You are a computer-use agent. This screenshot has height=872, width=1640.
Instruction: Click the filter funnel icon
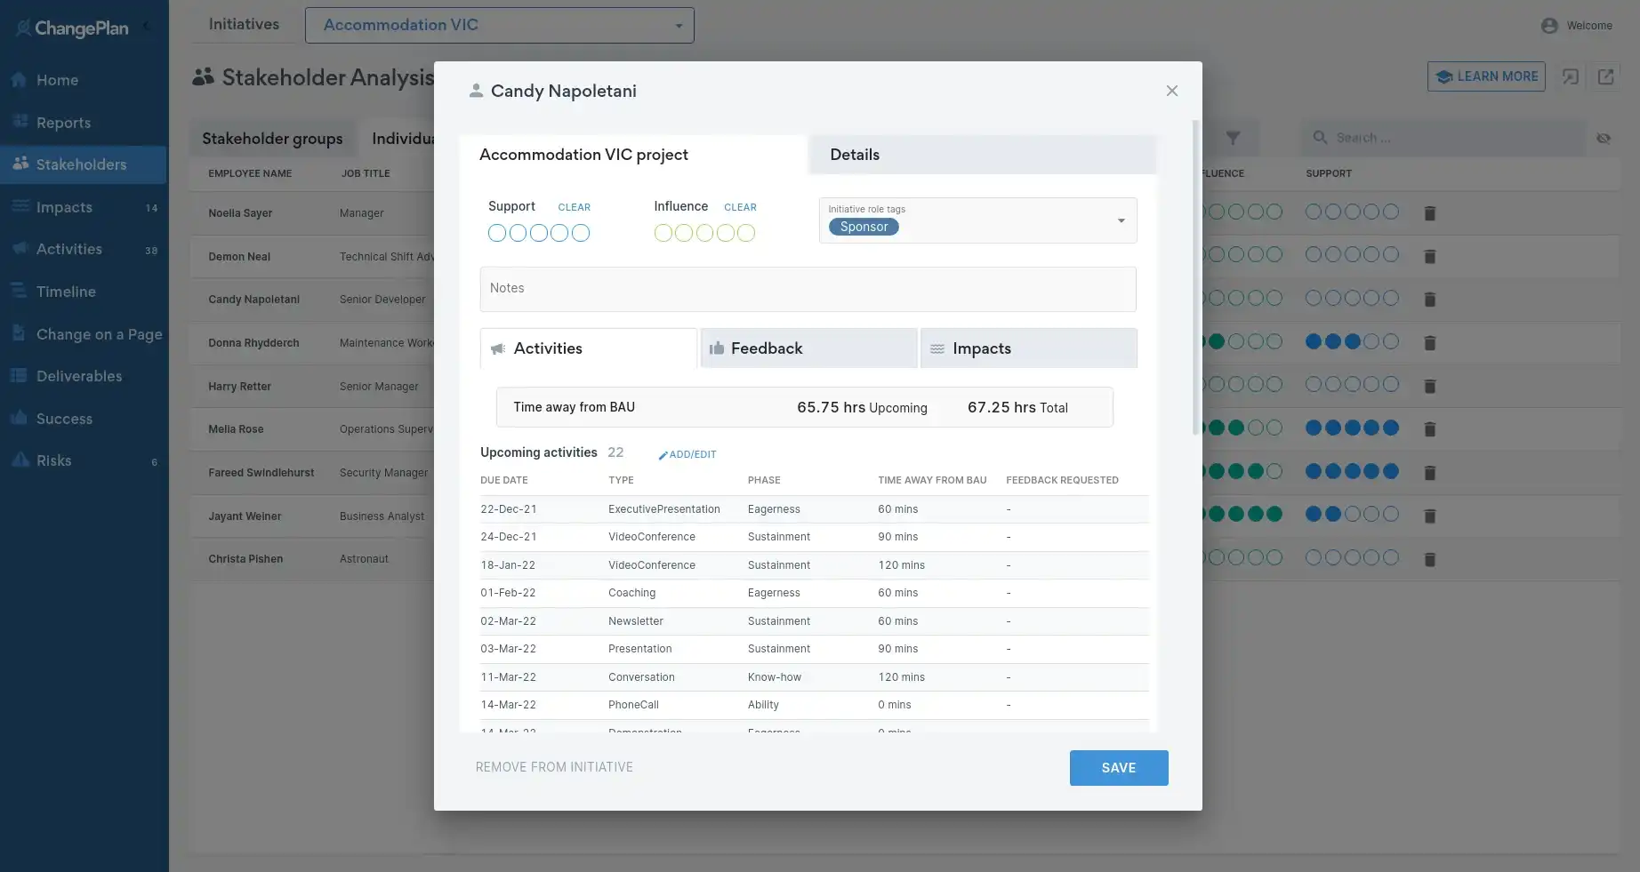(1233, 138)
